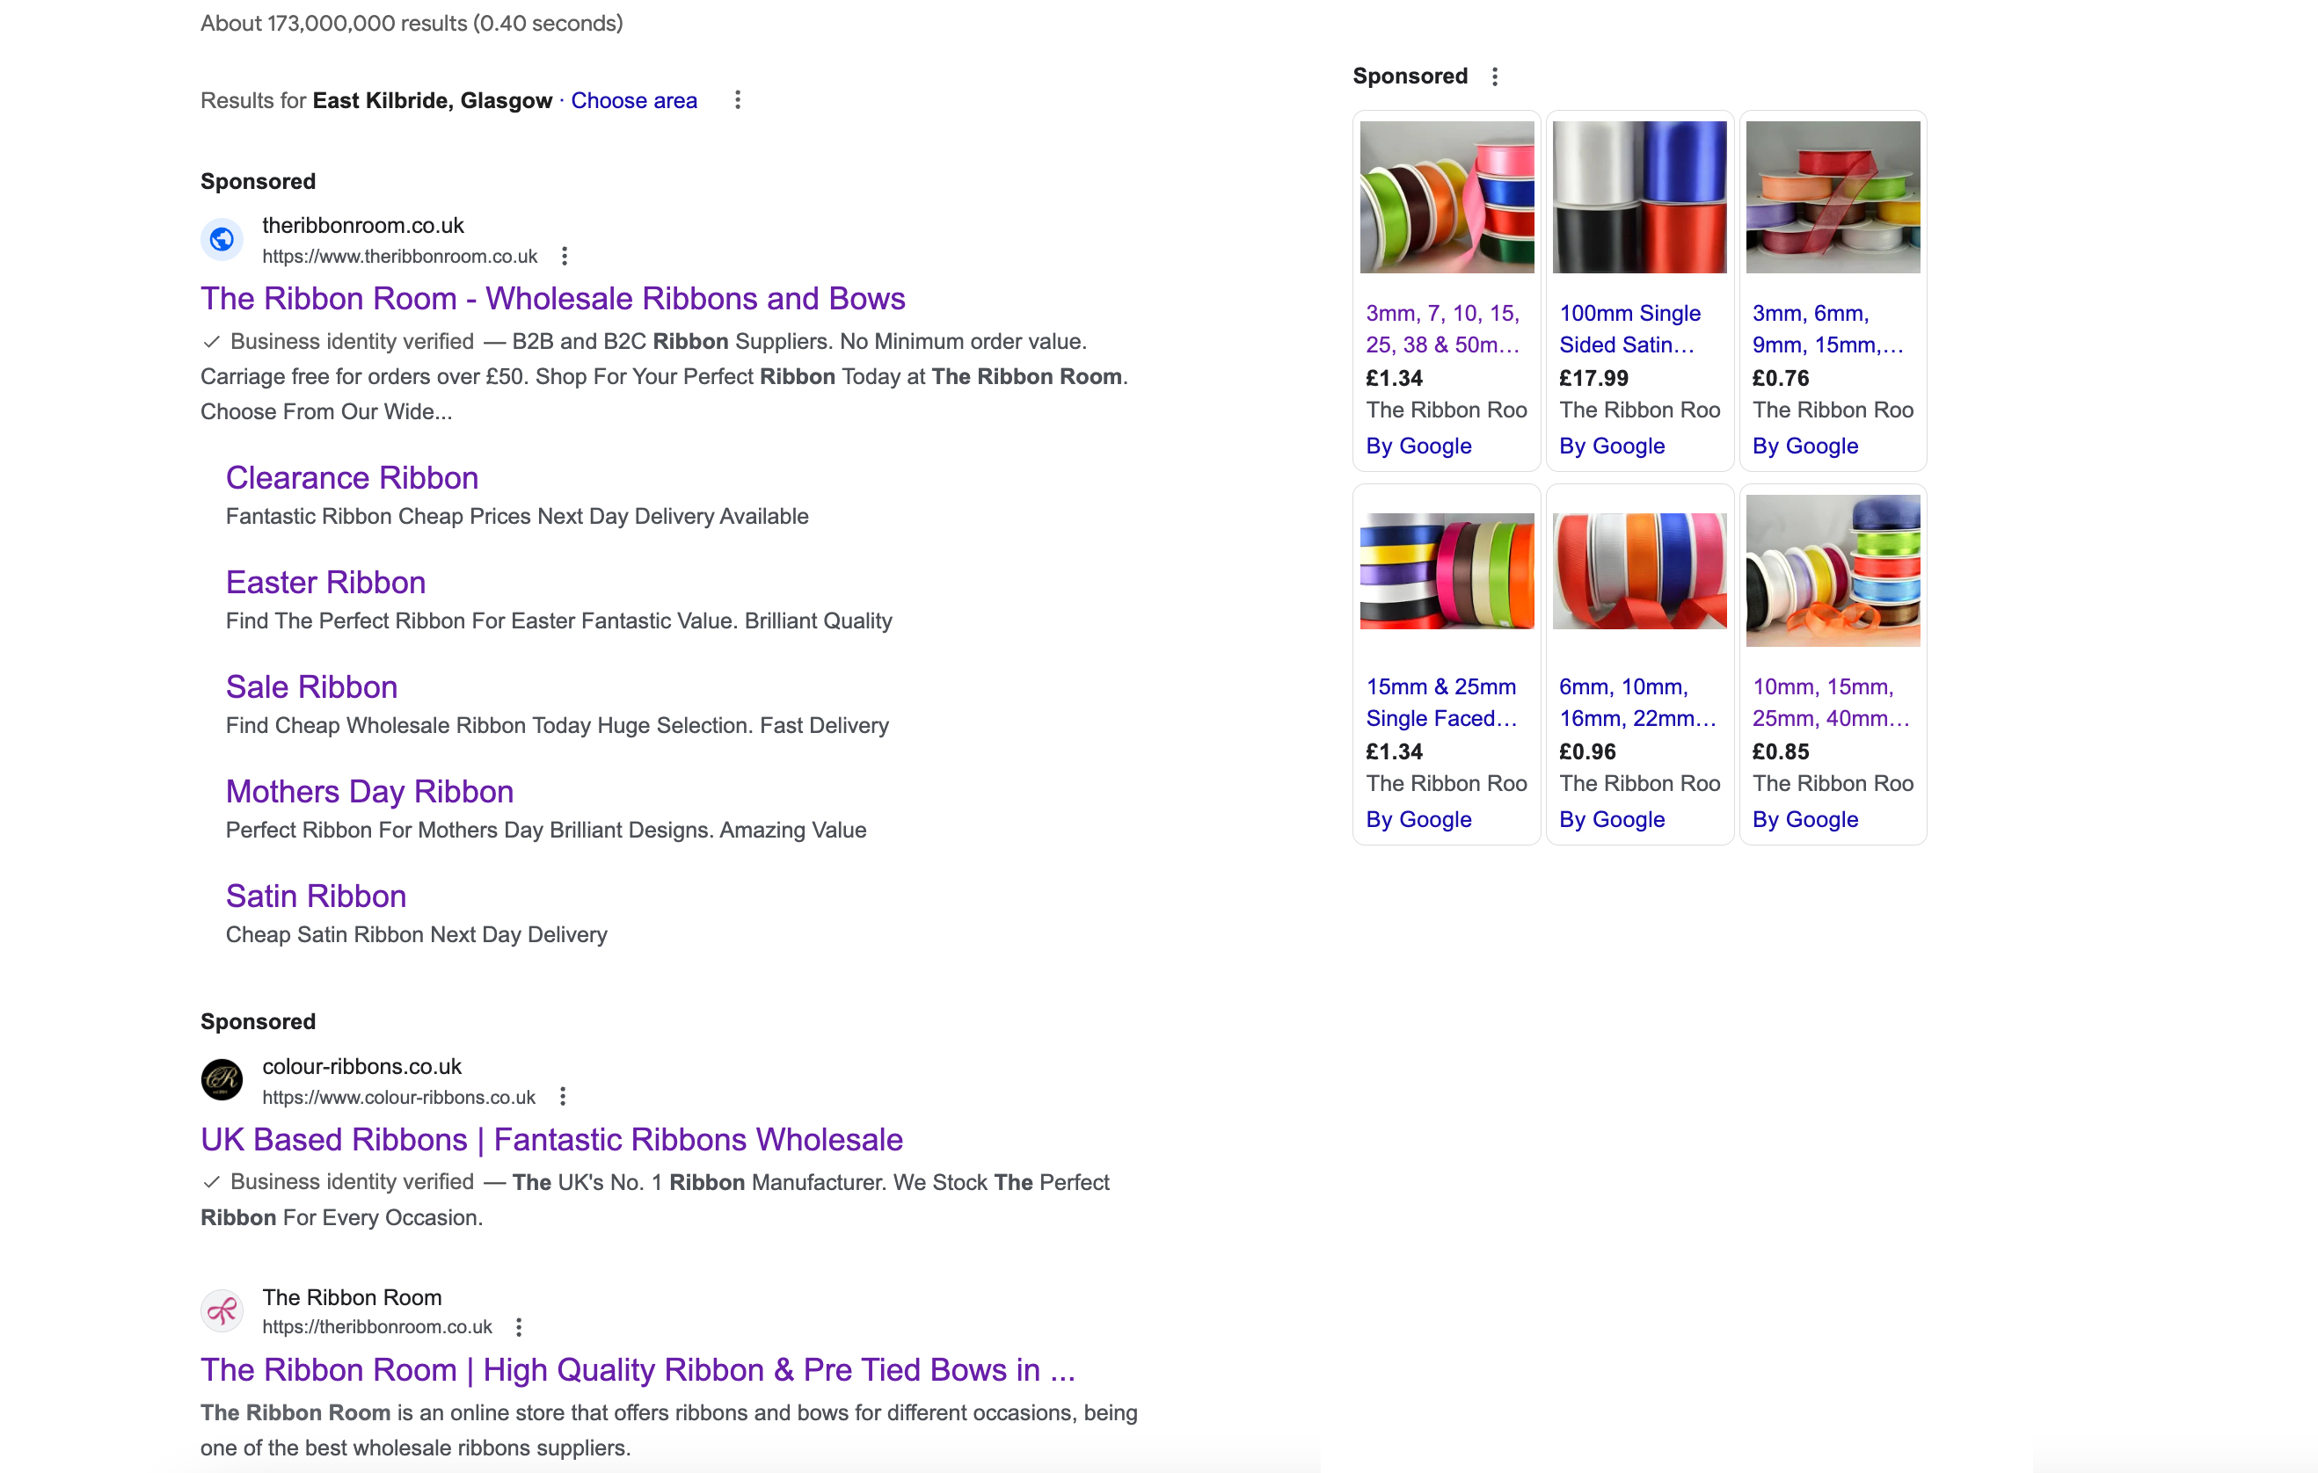
Task: Click The Ribbon Room pink bow favicon
Action: pyautogui.click(x=222, y=1310)
